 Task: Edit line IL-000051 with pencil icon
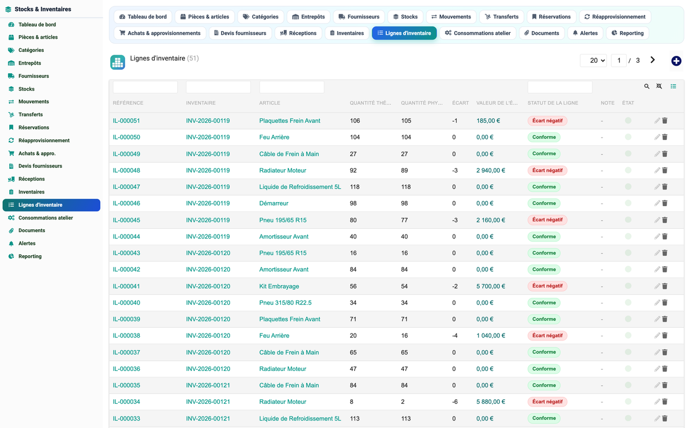pos(657,121)
